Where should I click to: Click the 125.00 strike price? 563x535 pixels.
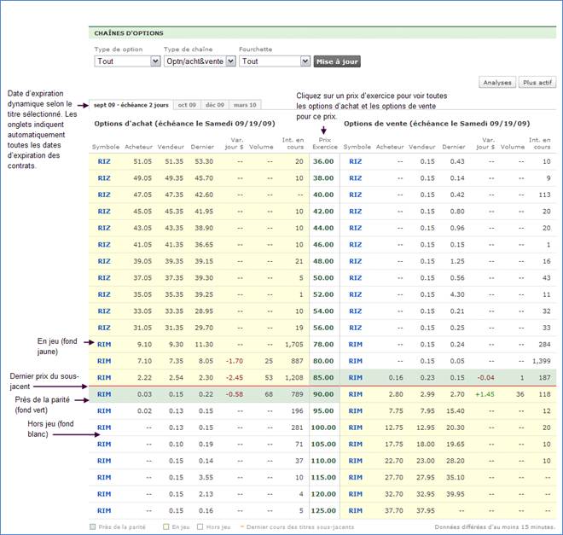323,510
